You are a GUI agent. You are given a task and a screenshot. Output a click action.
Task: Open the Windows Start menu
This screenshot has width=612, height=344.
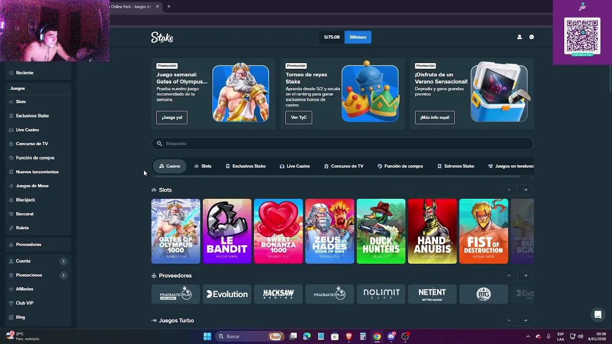(207, 336)
